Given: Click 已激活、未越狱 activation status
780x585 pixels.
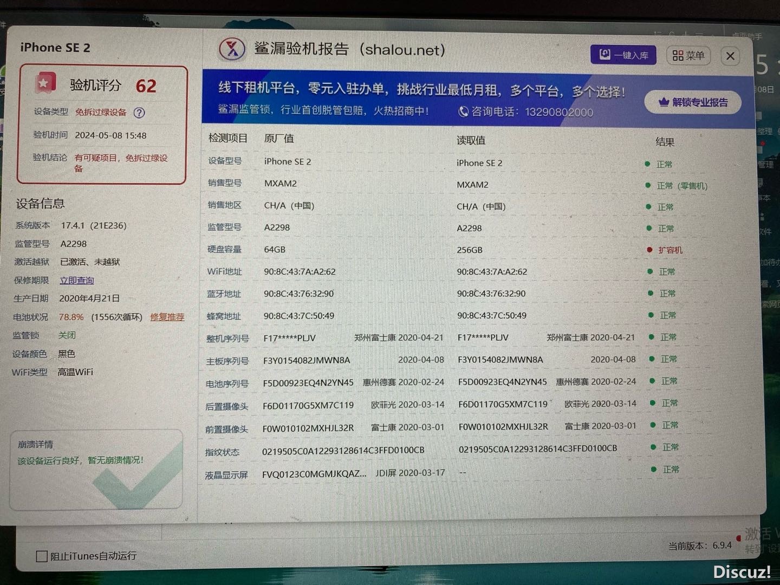Looking at the screenshot, I should [90, 262].
